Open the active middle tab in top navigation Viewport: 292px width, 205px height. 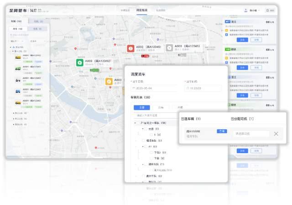click(142, 10)
